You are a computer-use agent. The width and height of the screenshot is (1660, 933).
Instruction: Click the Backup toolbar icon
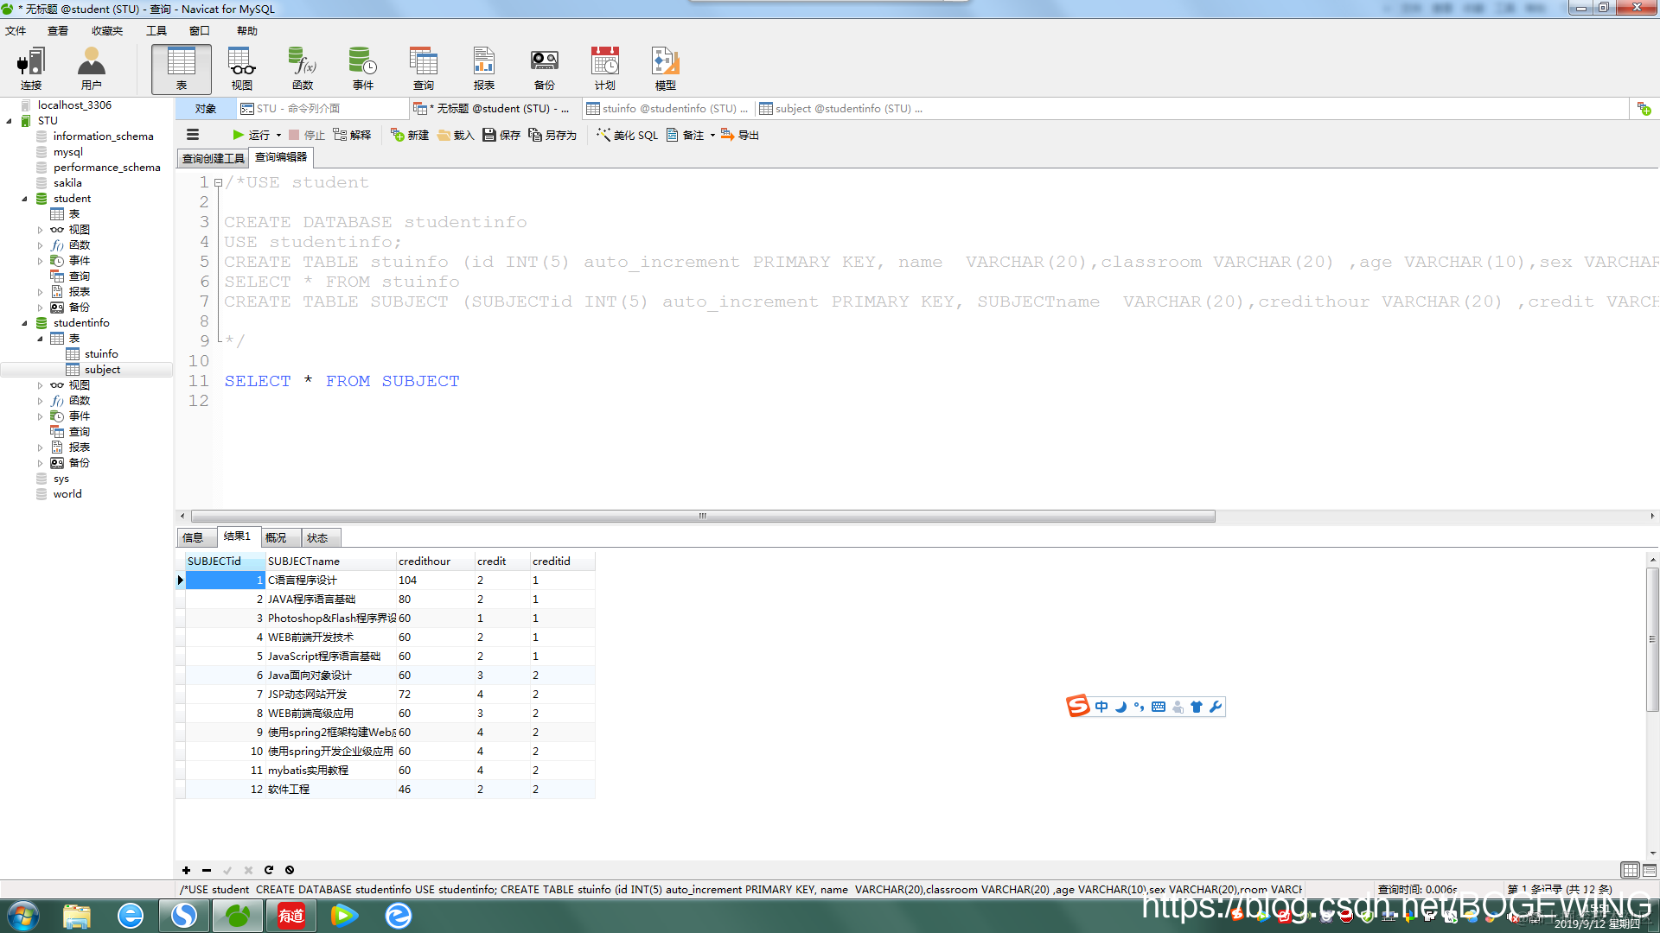pyautogui.click(x=544, y=68)
